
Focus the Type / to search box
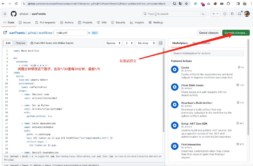pyautogui.click(x=174, y=14)
